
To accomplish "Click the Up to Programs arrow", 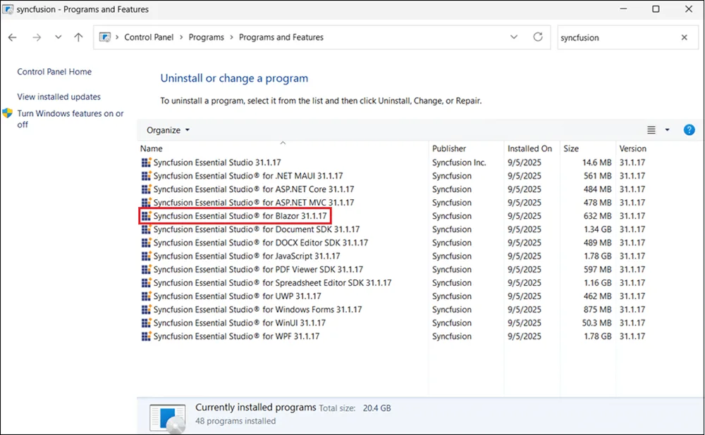I will coord(78,37).
